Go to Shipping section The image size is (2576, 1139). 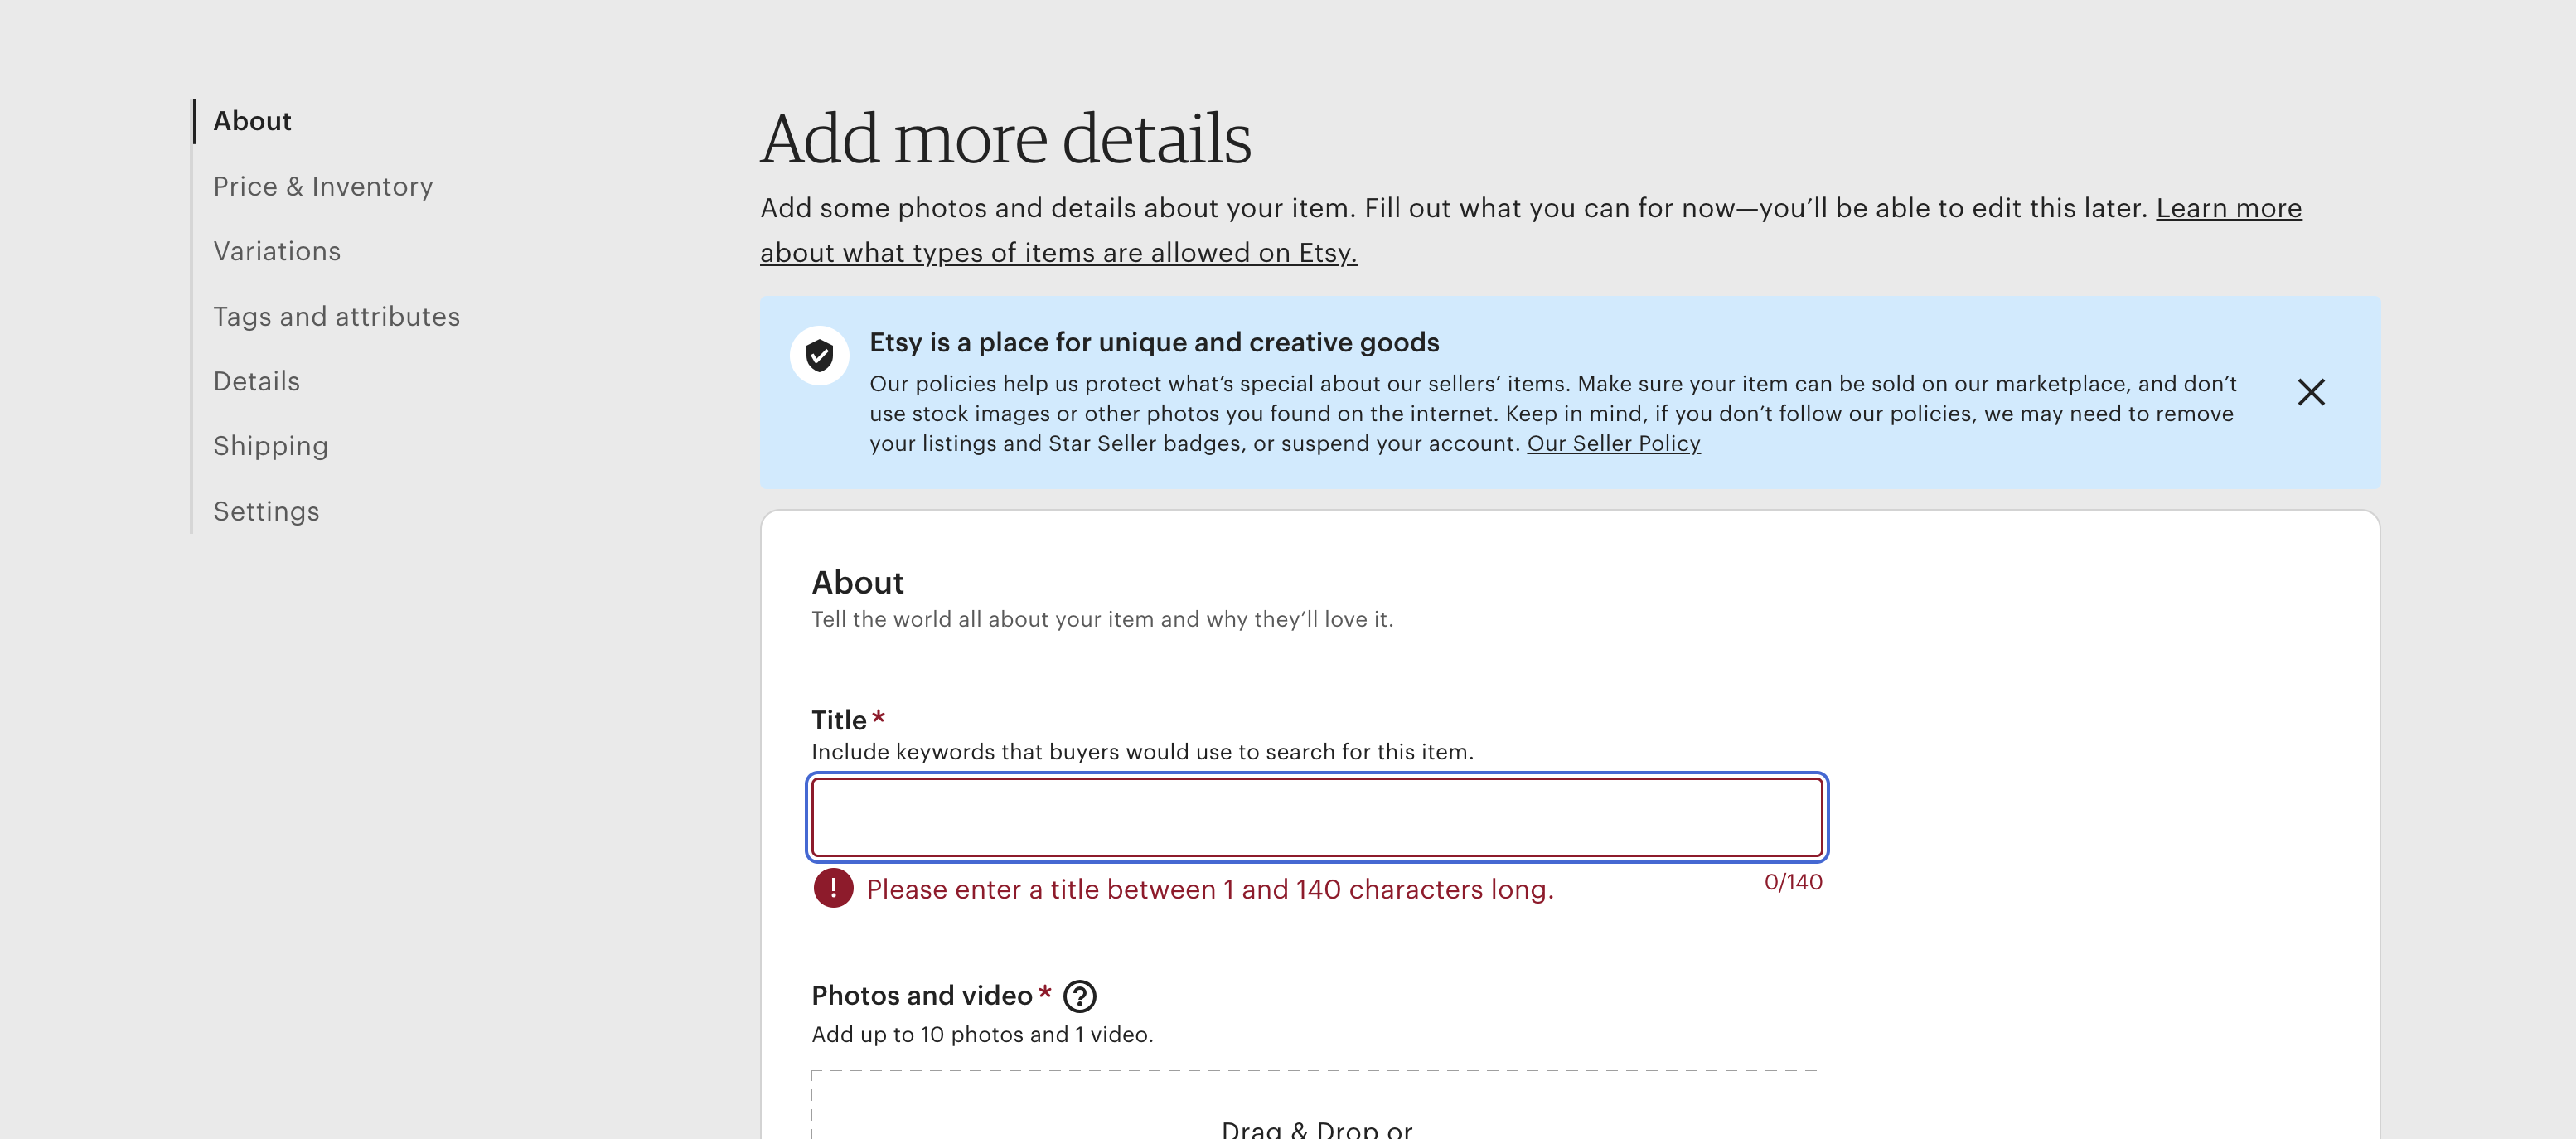coord(270,446)
